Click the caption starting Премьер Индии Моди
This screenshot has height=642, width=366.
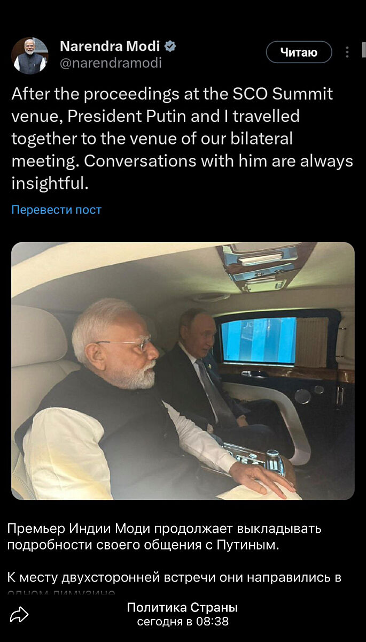click(x=165, y=537)
